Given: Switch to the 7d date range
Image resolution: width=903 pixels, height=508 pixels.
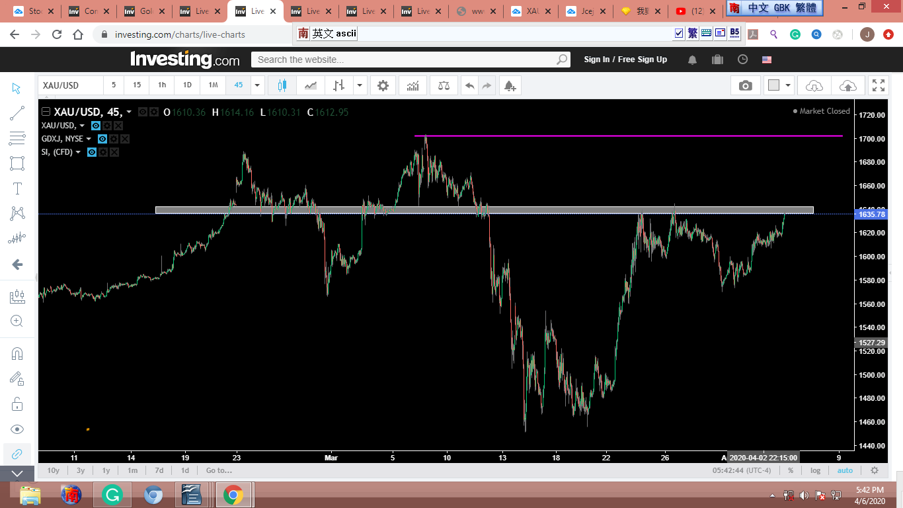Looking at the screenshot, I should 159,470.
